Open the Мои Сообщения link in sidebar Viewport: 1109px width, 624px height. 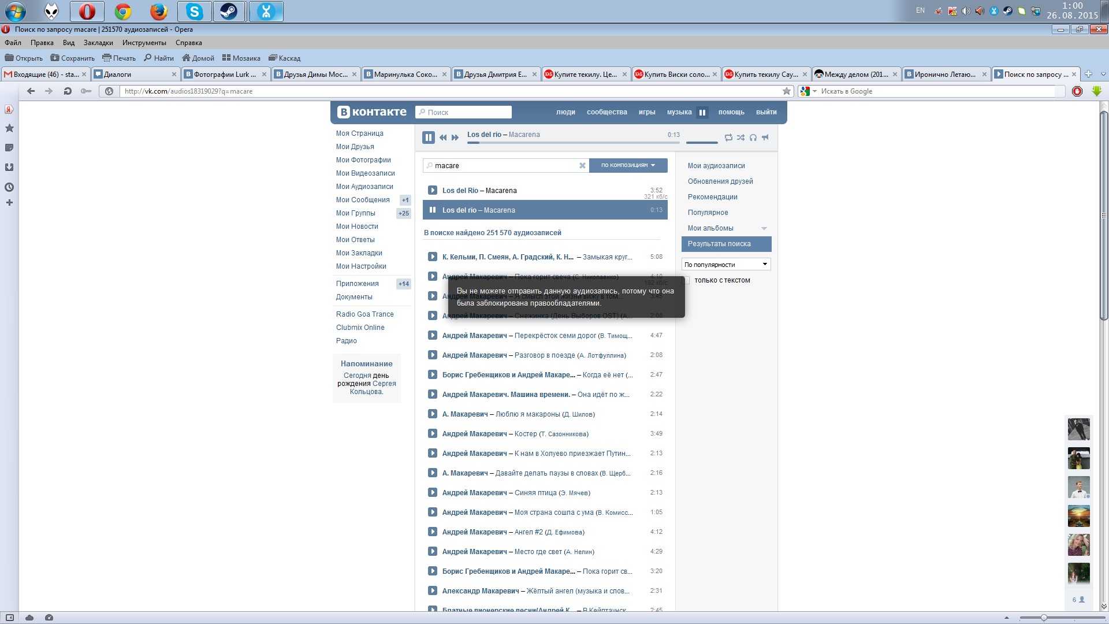(363, 200)
